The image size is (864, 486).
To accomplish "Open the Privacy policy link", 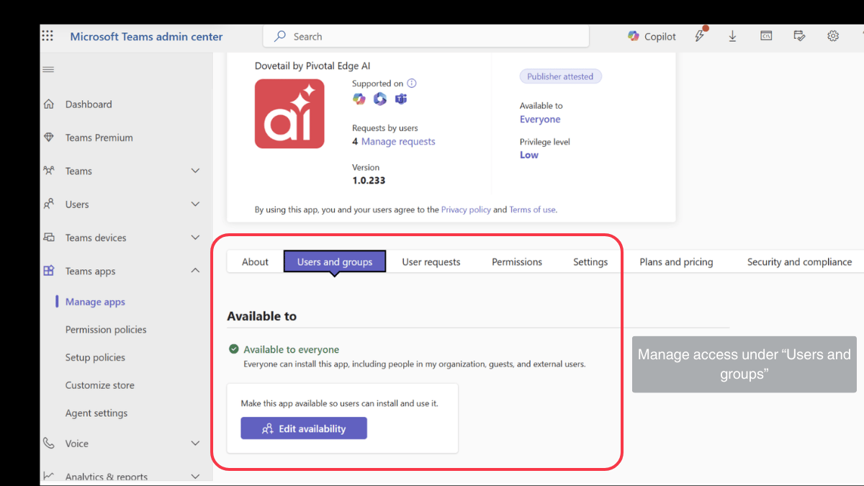I will (466, 210).
